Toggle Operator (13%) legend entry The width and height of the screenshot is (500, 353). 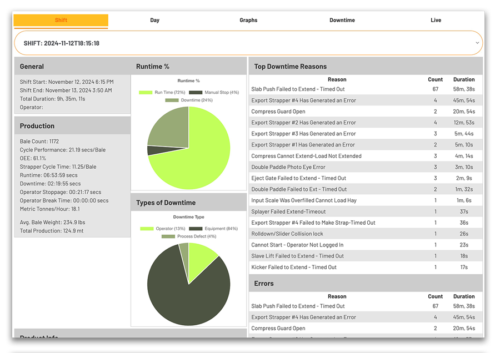(146, 229)
